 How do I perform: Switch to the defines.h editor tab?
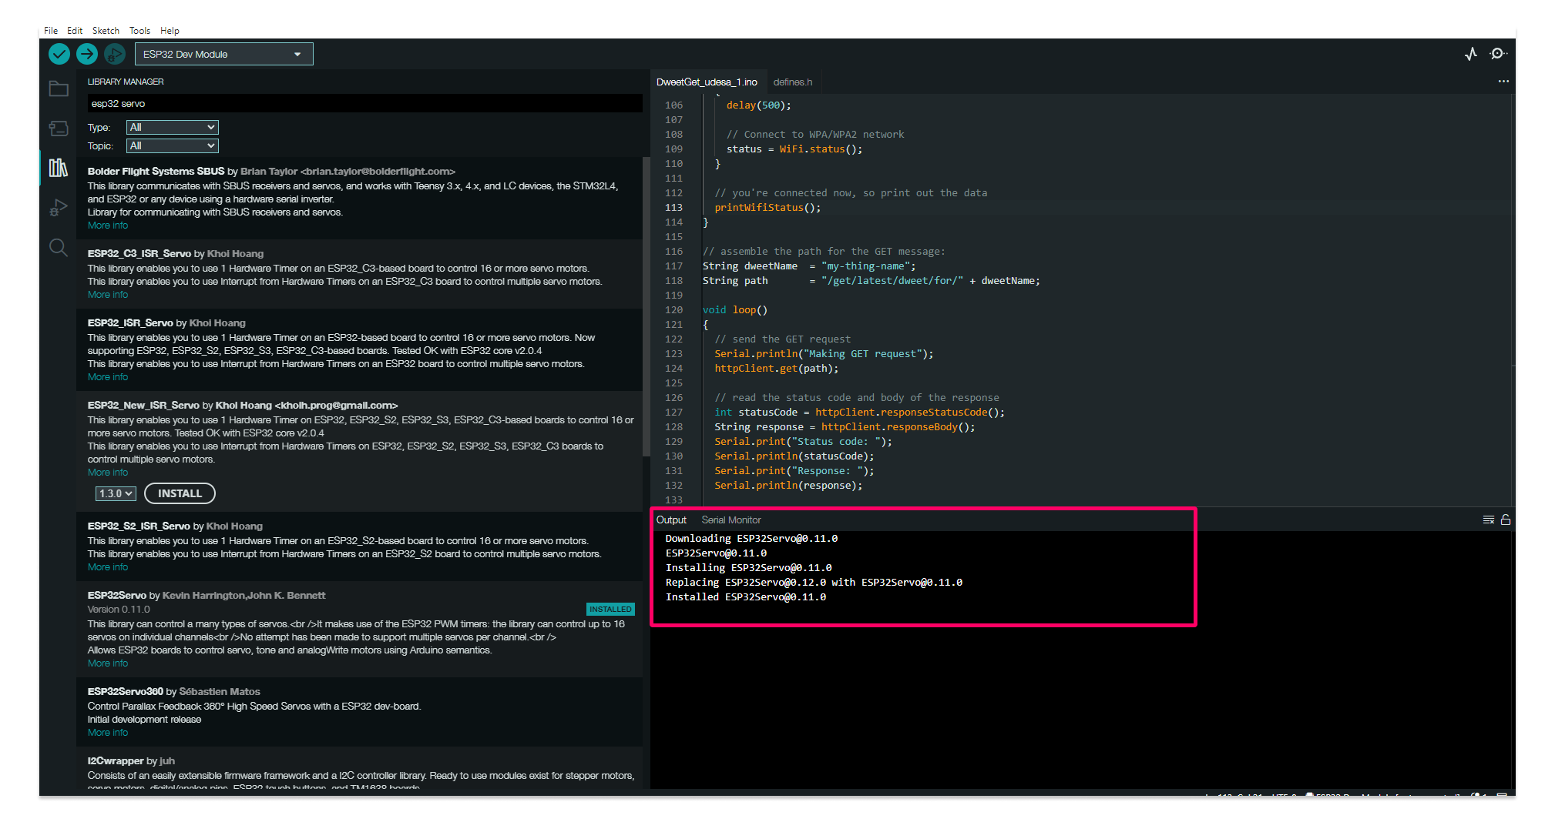tap(793, 82)
